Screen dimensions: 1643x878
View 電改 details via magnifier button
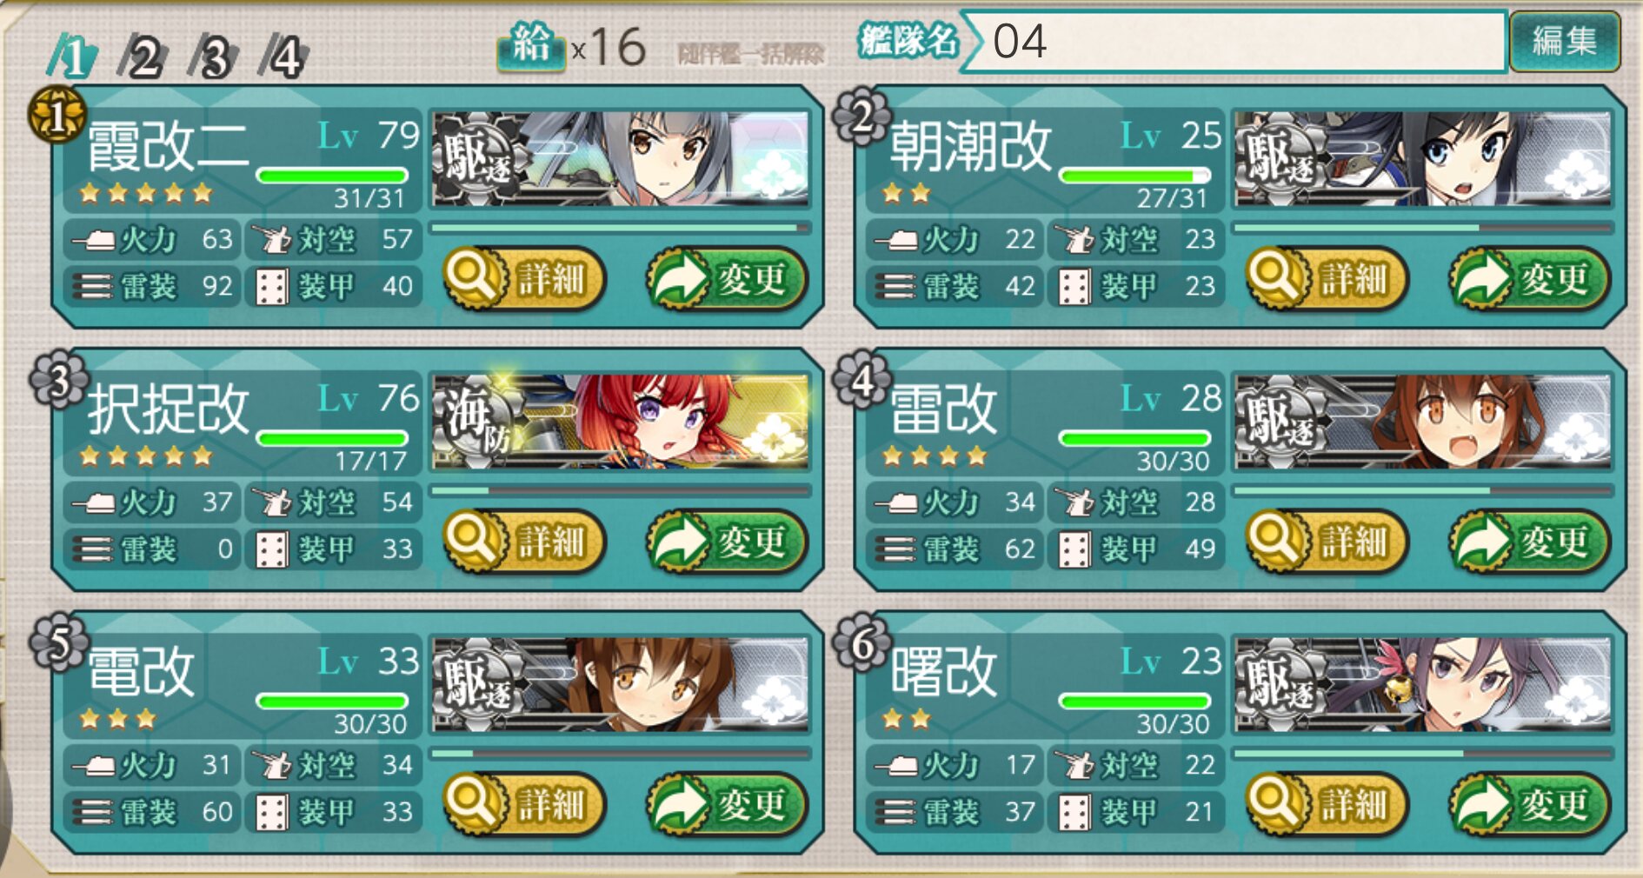[x=524, y=804]
